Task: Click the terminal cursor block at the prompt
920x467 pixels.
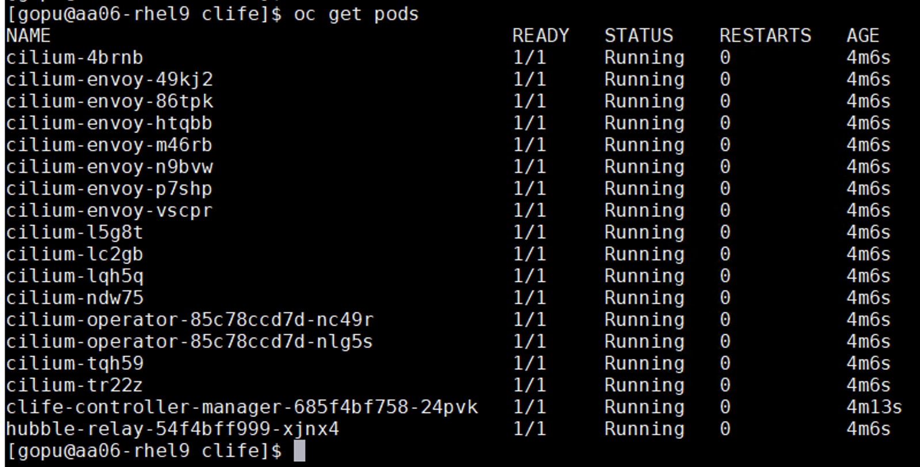Action: pos(299,451)
